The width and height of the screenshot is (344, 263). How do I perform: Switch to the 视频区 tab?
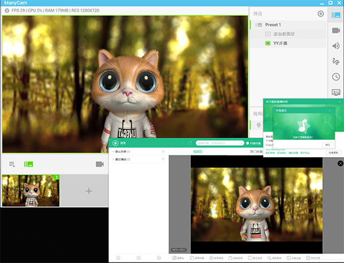198,152
